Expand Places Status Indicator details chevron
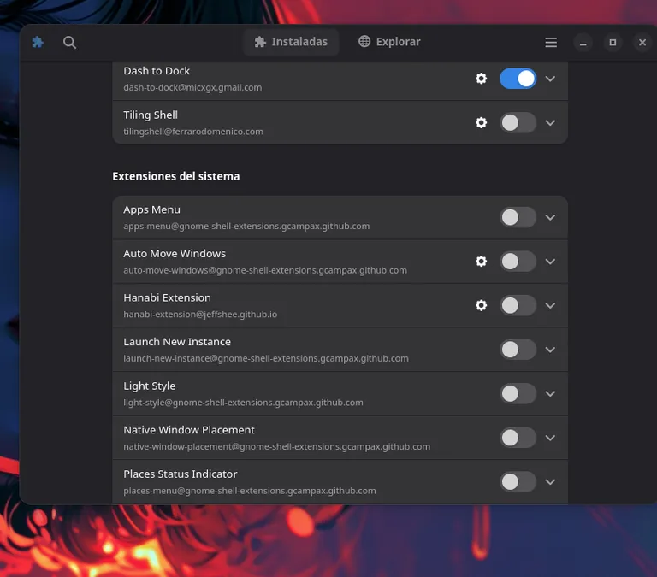The image size is (657, 577). tap(550, 481)
